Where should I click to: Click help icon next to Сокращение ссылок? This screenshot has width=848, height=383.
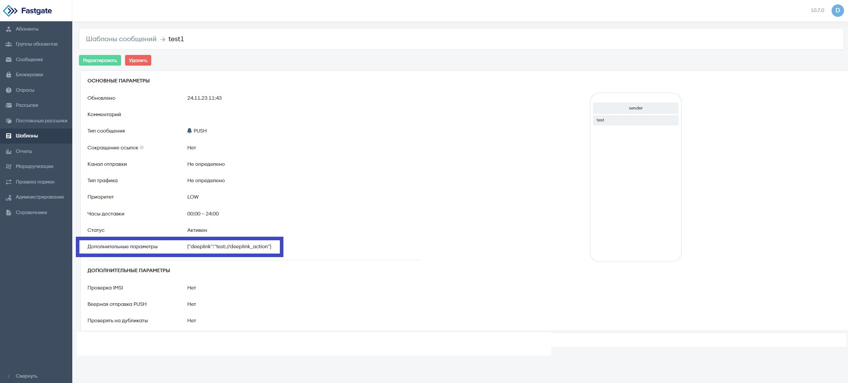click(x=142, y=148)
